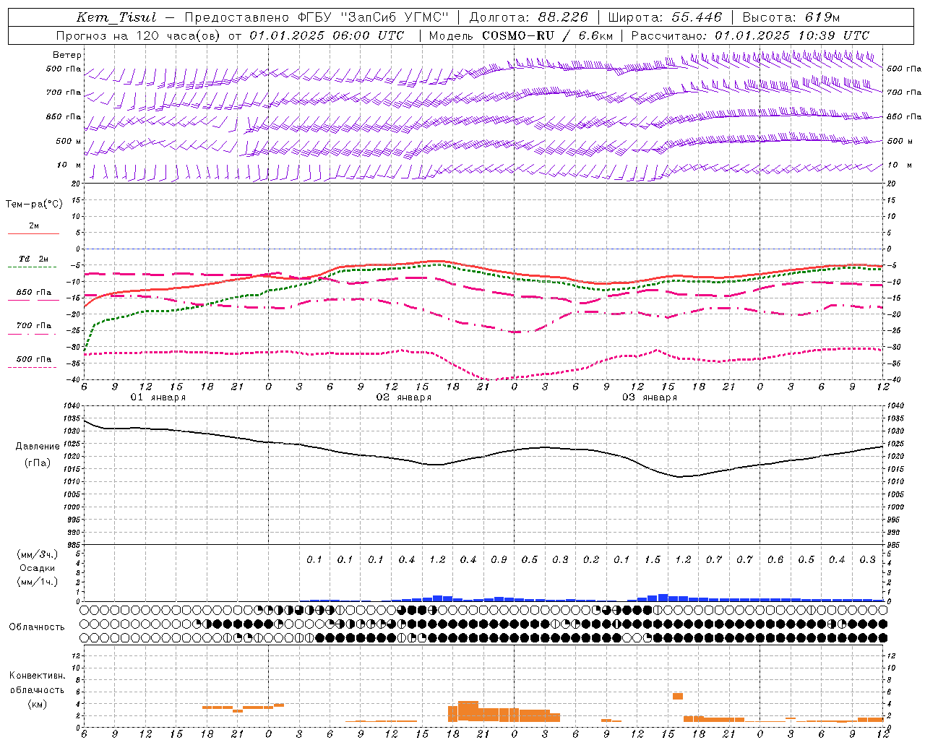
Task: Click the 2м legend line sample under temperature label
Action: (33, 234)
